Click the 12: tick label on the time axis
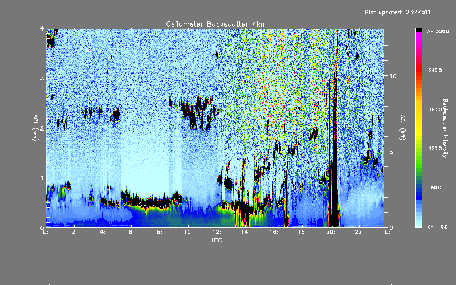Image resolution: width=456 pixels, height=285 pixels. pos(217,232)
